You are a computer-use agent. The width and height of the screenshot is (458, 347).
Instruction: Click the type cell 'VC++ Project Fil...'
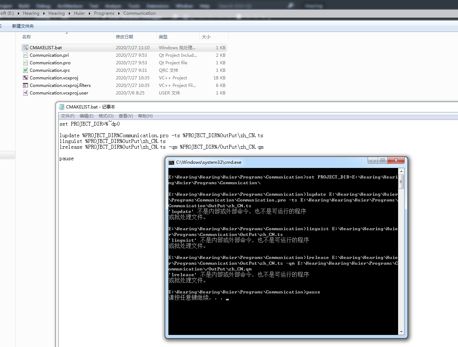tap(177, 85)
